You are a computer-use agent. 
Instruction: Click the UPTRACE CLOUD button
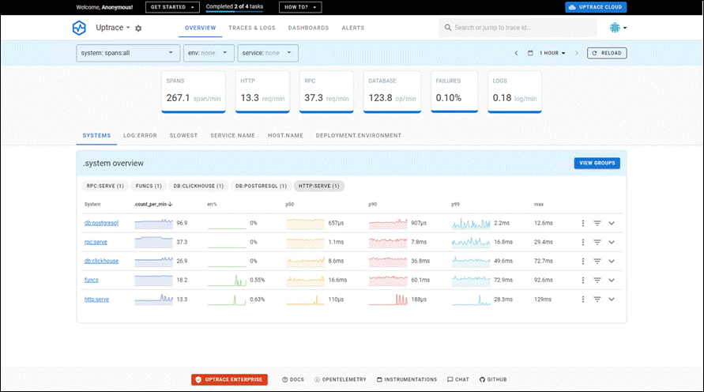tap(596, 7)
